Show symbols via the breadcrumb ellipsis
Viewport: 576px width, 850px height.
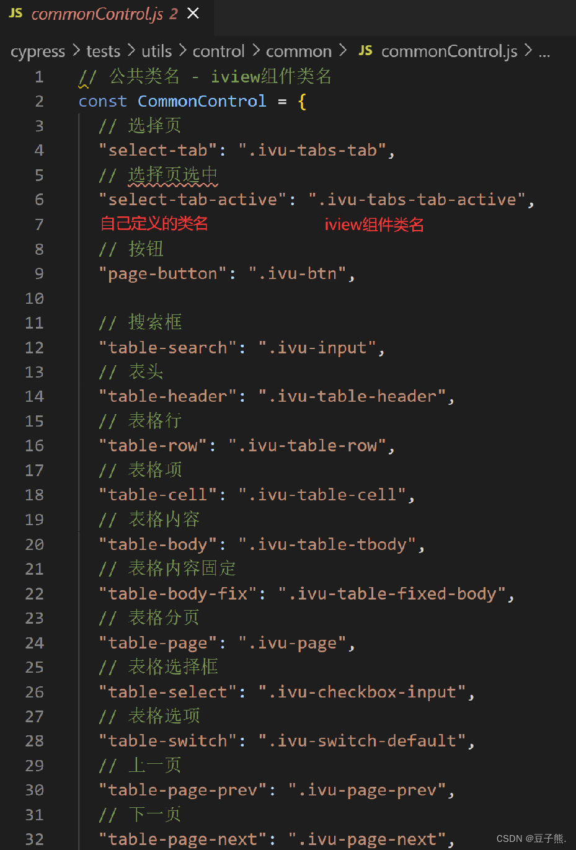(544, 52)
